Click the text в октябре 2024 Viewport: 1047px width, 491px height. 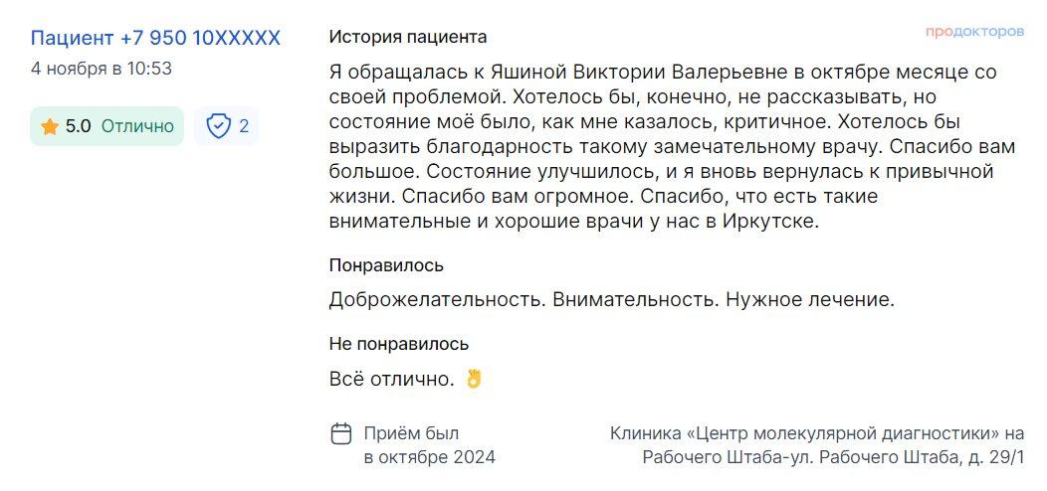click(x=429, y=457)
